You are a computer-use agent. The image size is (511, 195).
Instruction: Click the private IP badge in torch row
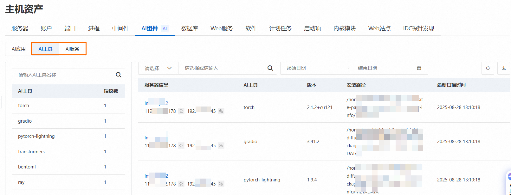click(x=221, y=111)
